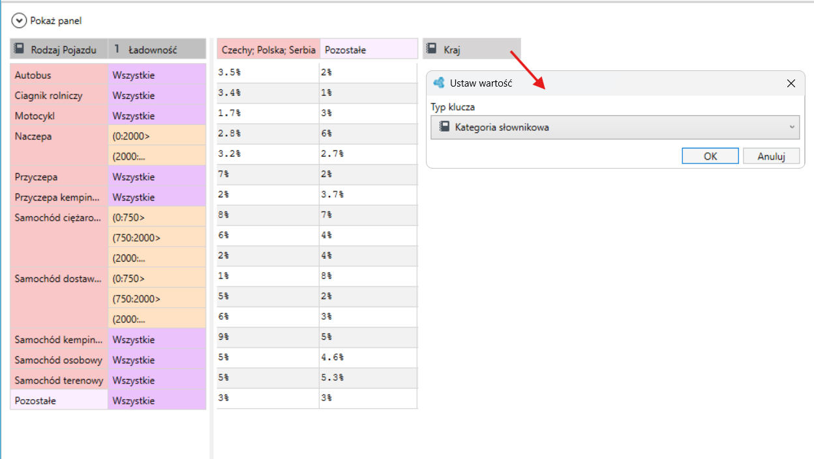Select the Ciagnik rolniczy row label
The height and width of the screenshot is (459, 814).
click(x=59, y=96)
